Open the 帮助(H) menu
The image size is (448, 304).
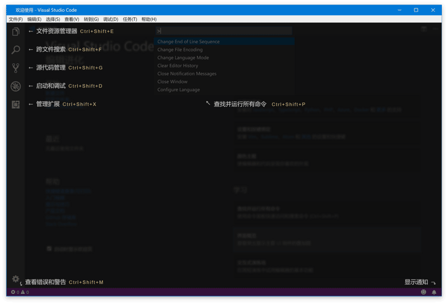point(149,19)
